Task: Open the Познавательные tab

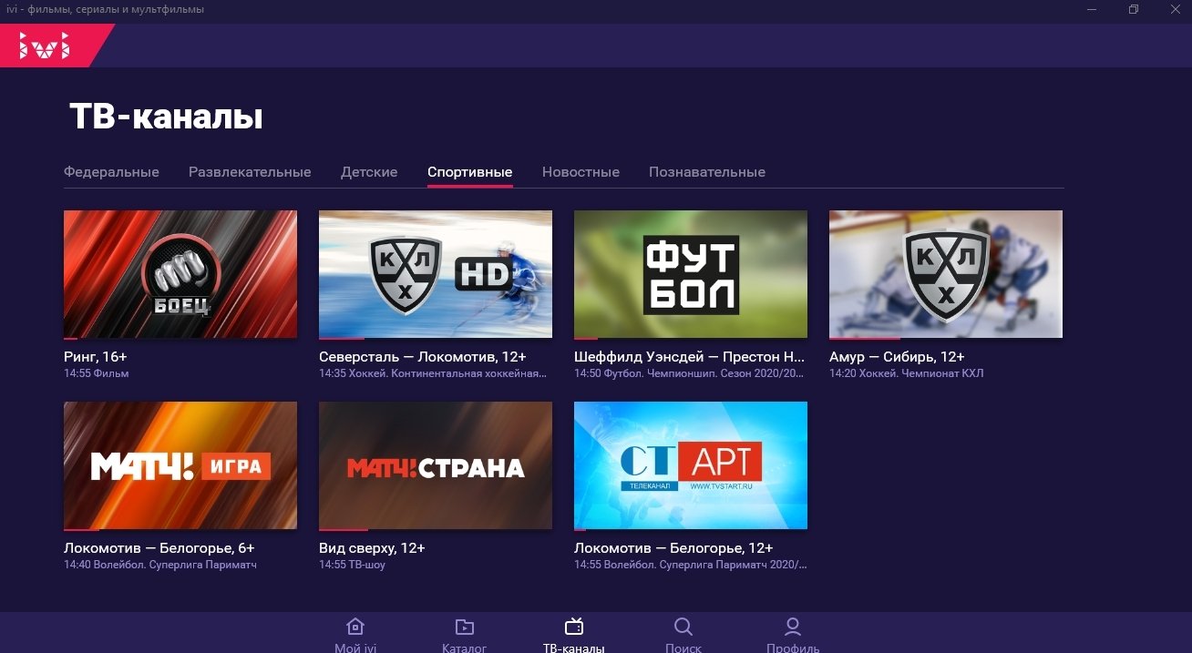Action: click(706, 172)
